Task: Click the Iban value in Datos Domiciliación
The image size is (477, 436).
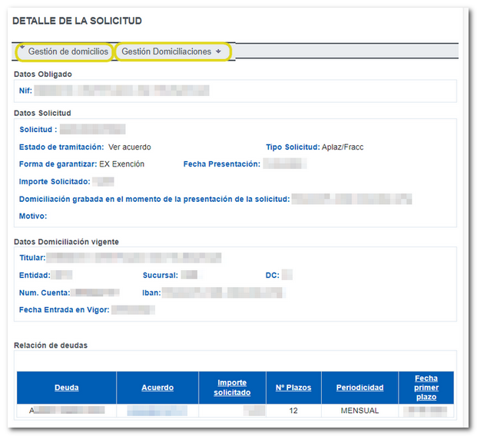Action: tap(223, 292)
